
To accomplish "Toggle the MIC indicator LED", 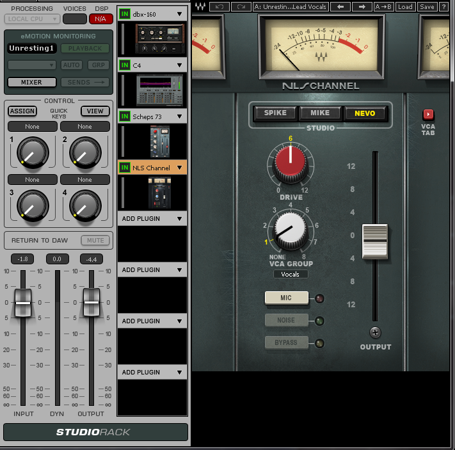I will (319, 298).
